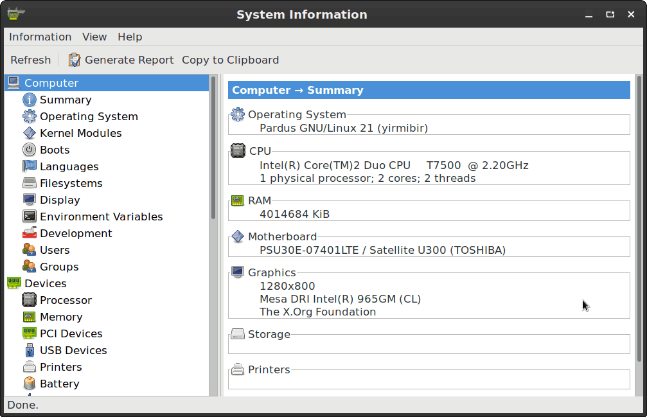Open the Filesystems entry
Viewport: 647px width, 417px height.
pyautogui.click(x=71, y=183)
